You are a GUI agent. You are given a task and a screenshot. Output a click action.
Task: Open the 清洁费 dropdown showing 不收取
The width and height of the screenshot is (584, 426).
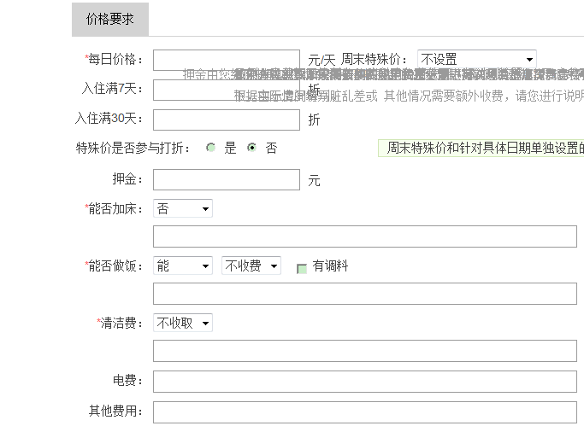point(183,323)
